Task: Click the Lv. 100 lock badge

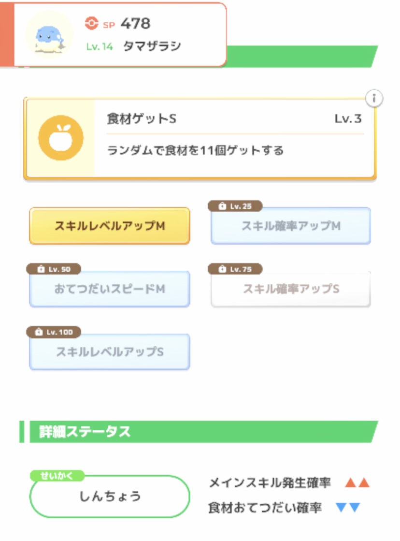Action: coord(54,332)
